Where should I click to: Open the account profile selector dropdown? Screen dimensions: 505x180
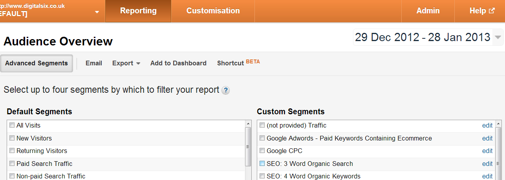click(97, 12)
